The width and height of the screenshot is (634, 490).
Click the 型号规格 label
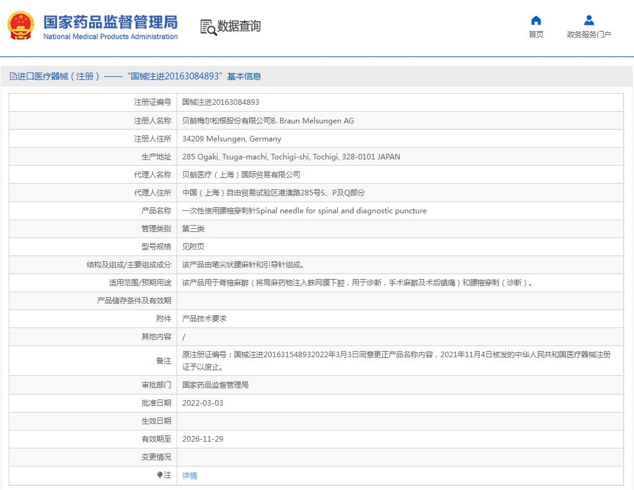coord(156,247)
